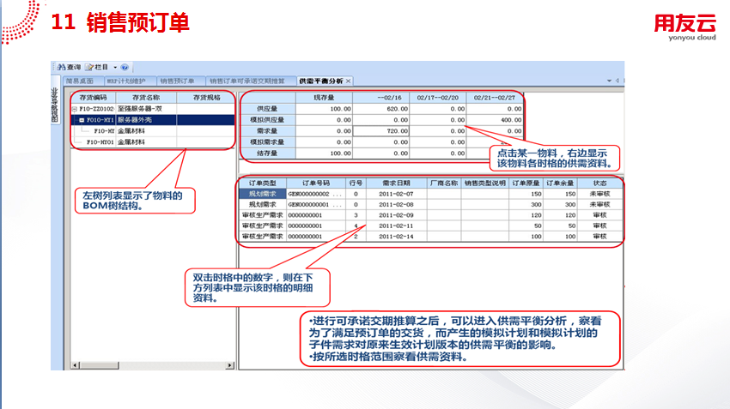The width and height of the screenshot is (730, 409).
Task: Click the blue help question-mark icon
Action: [125, 68]
